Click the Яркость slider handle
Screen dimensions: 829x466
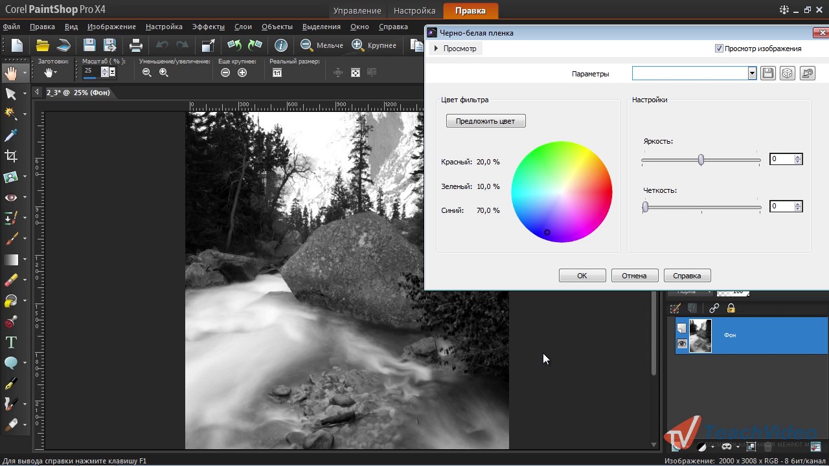701,160
